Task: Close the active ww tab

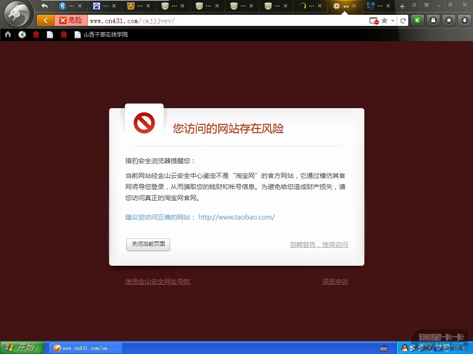Action: click(354, 6)
